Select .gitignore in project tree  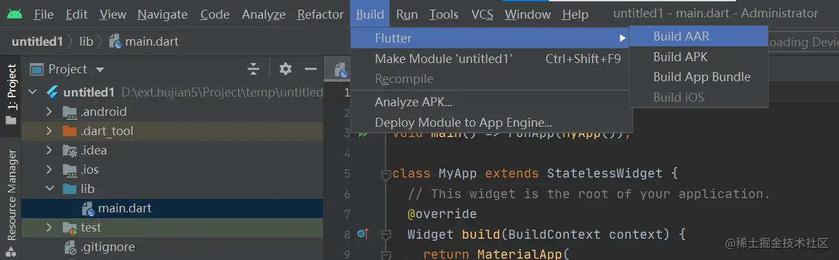pos(172,247)
